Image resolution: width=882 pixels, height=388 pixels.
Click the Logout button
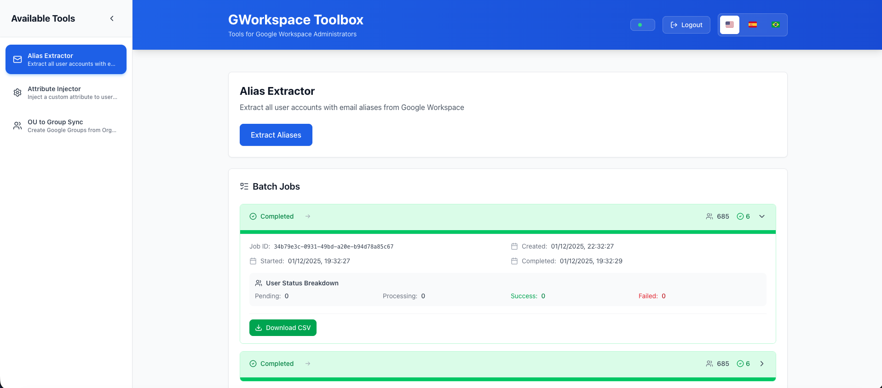(x=686, y=25)
